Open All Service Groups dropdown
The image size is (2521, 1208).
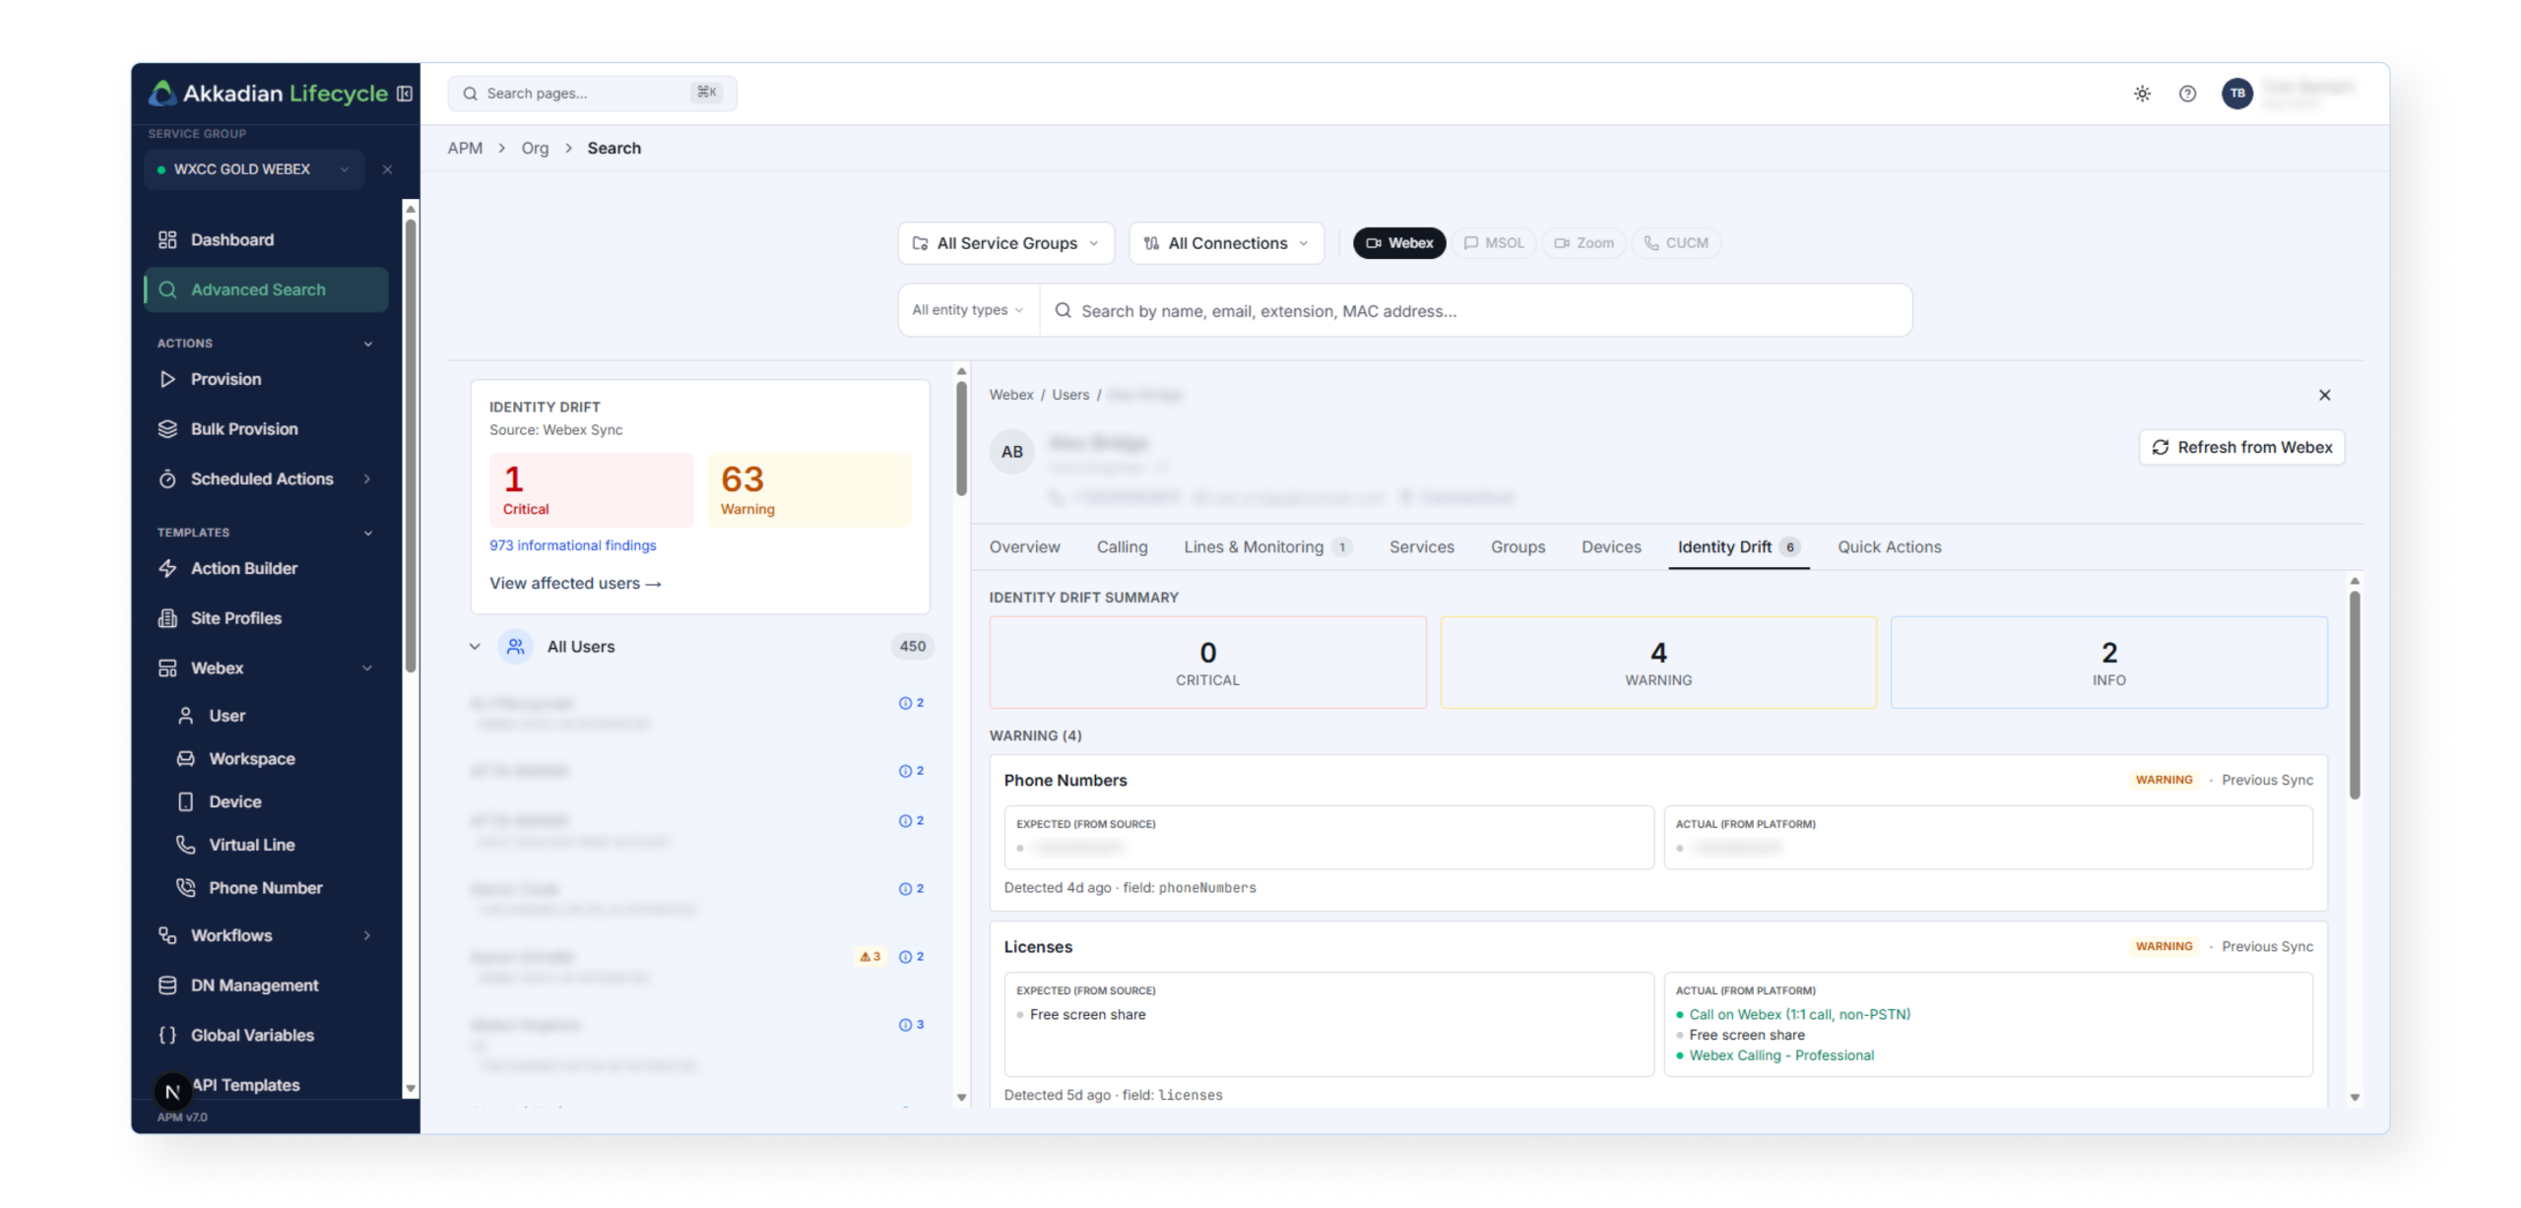pos(1005,243)
